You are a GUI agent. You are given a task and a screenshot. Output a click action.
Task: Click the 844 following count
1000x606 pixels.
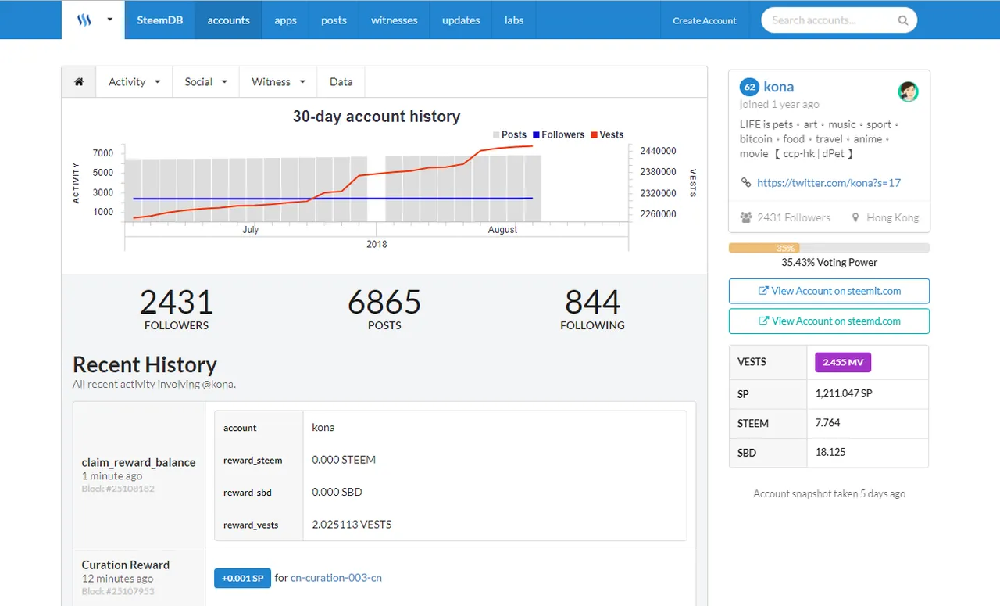592,303
